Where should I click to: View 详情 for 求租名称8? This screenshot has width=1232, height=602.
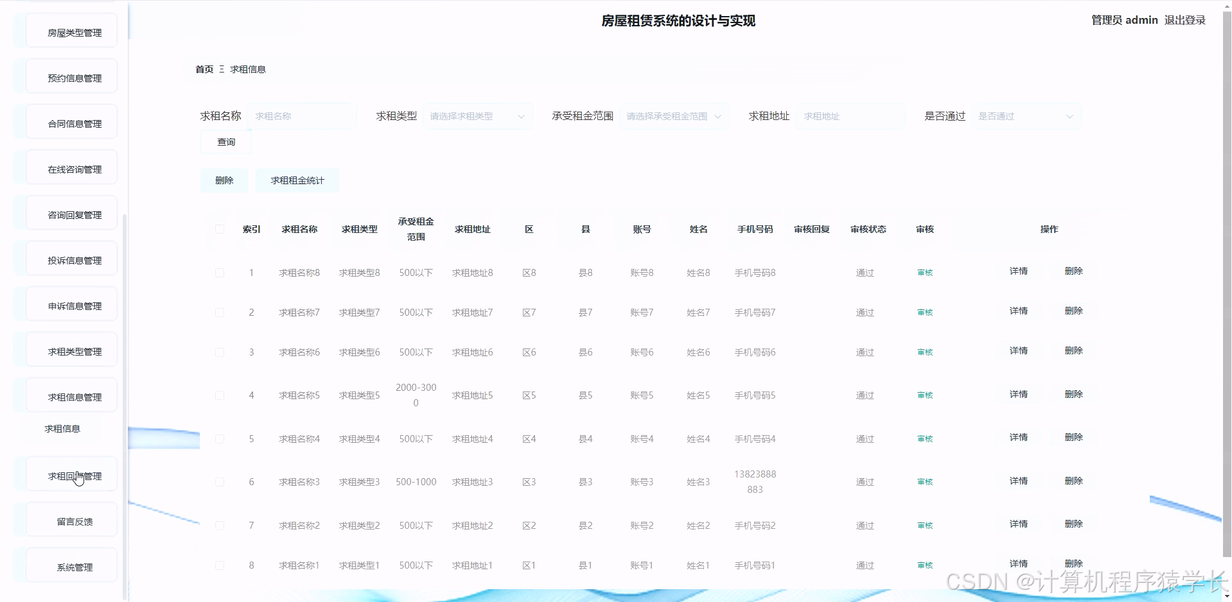pos(1017,271)
